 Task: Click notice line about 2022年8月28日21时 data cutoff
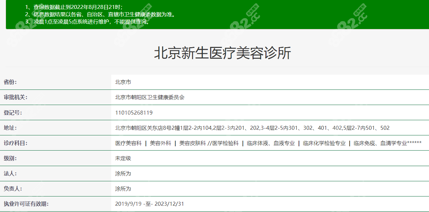point(74,7)
